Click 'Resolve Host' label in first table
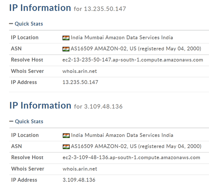The image size is (209, 187). (27, 60)
